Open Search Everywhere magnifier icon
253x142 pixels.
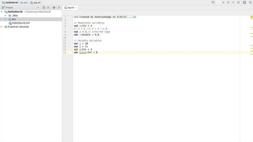tap(250, 2)
